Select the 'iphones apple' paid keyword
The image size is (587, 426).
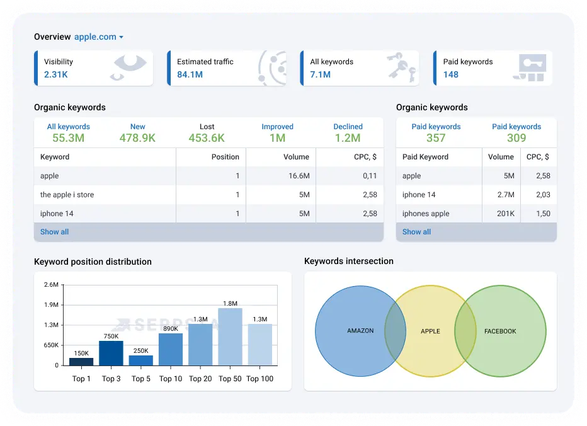426,214
